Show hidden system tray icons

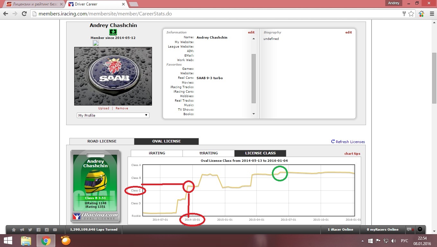point(363,241)
